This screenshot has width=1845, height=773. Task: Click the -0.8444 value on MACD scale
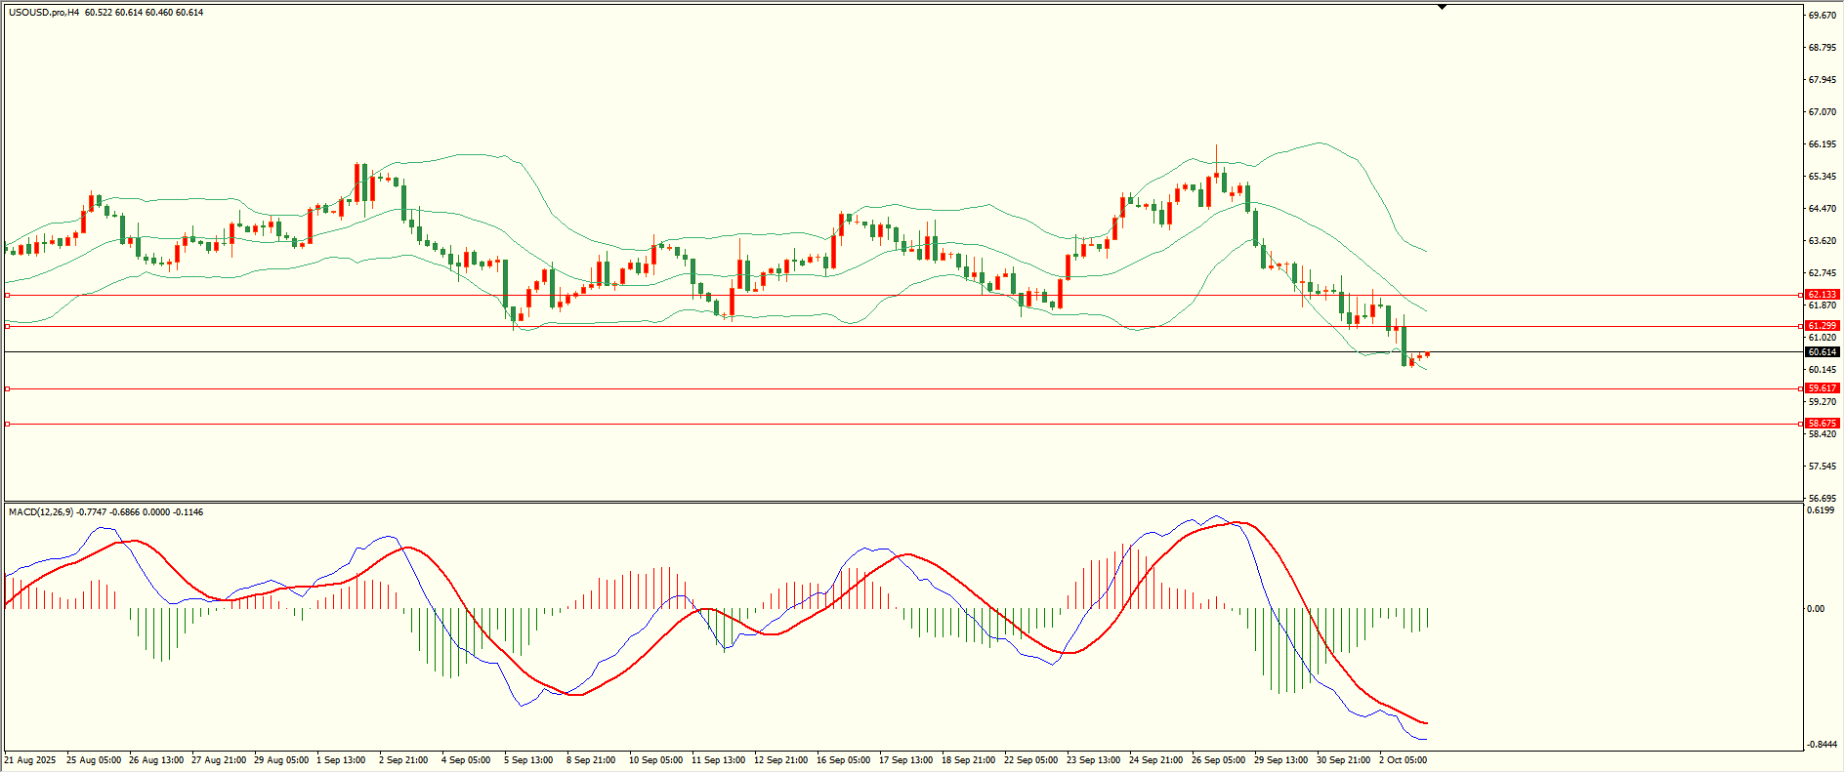click(1822, 745)
